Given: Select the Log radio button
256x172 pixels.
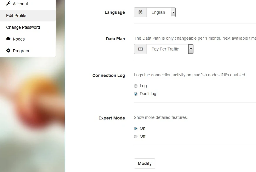Looking at the screenshot, I should point(136,86).
